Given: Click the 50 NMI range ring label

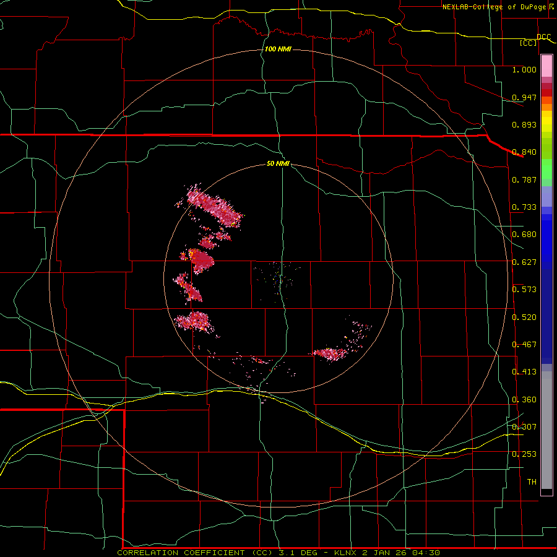Looking at the screenshot, I should click(278, 163).
